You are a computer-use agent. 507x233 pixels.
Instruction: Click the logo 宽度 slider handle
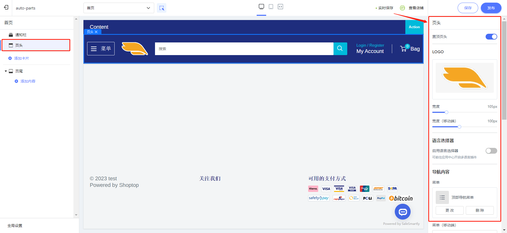447,112
